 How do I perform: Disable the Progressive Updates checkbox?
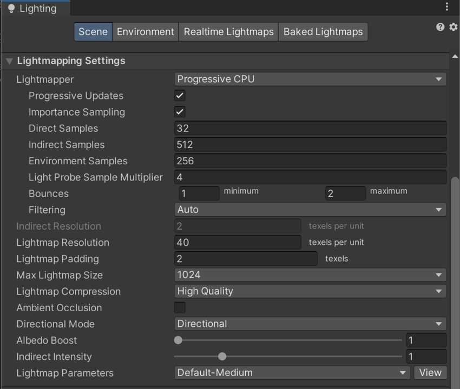point(180,96)
